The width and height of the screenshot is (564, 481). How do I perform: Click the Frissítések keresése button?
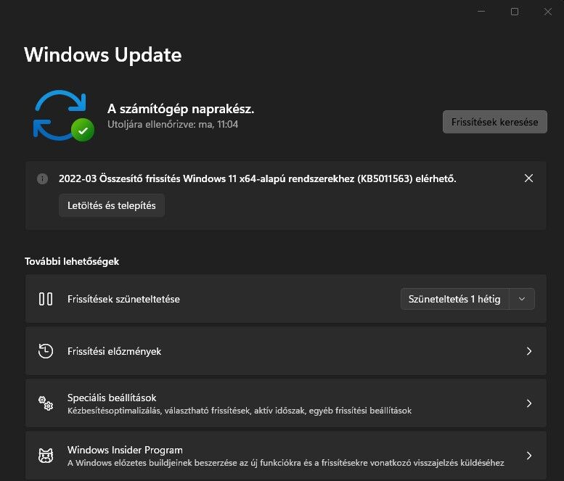(494, 122)
